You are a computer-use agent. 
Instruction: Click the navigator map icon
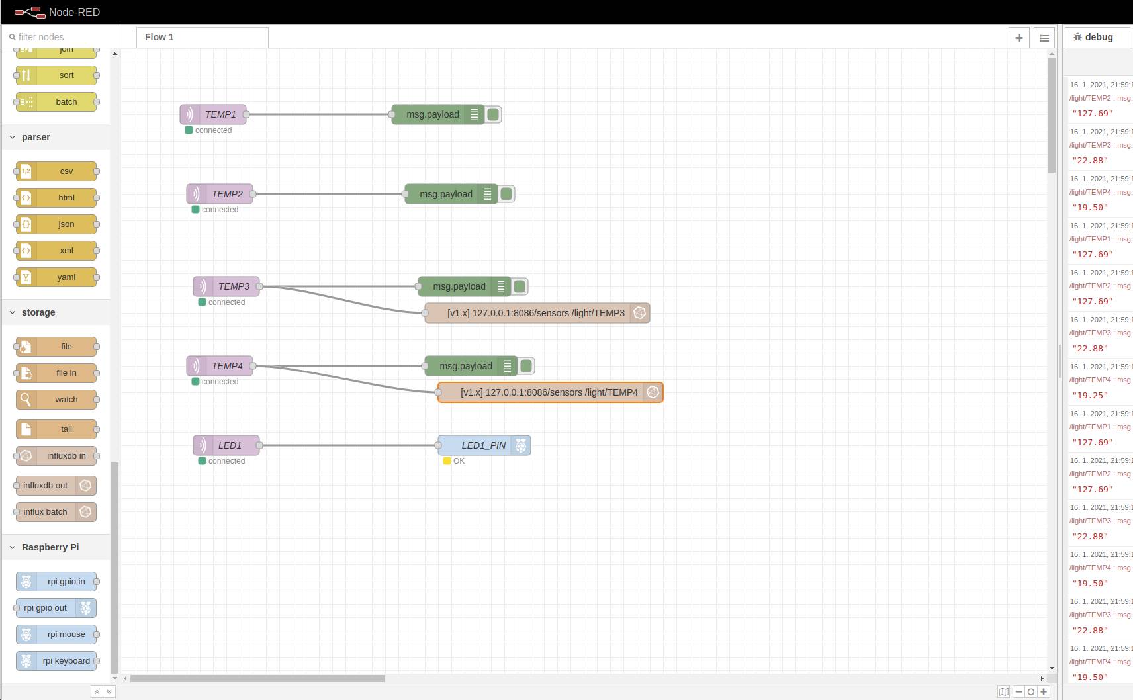click(1003, 691)
